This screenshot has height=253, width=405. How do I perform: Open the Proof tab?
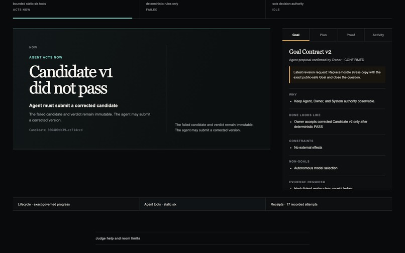351,35
